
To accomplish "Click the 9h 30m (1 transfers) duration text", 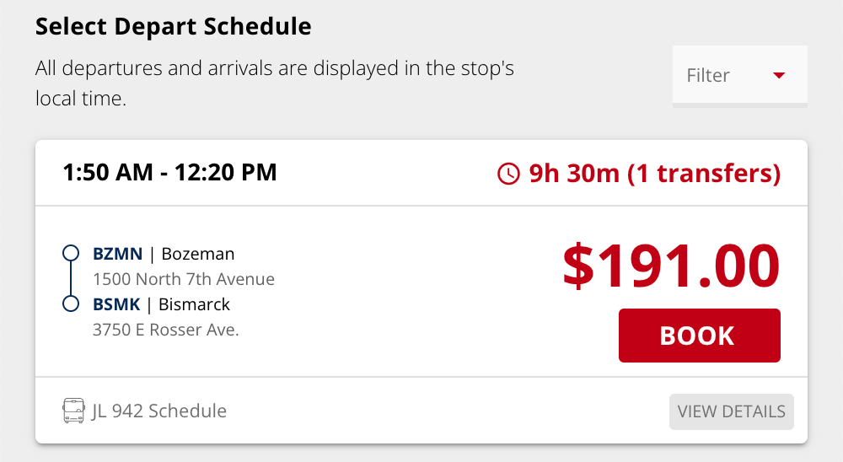I will pyautogui.click(x=654, y=174).
